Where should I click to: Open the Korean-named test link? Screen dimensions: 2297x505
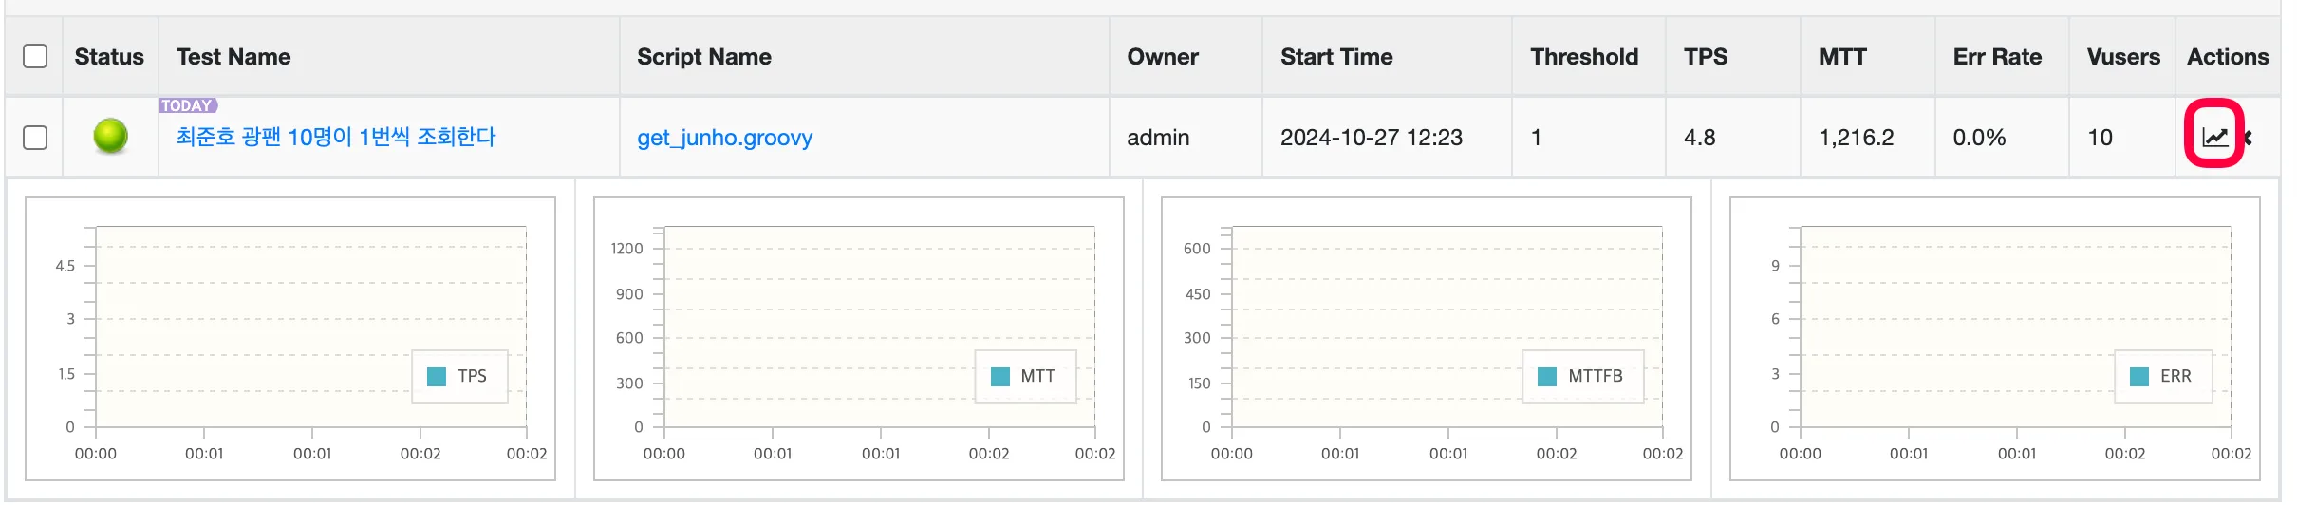(x=336, y=138)
